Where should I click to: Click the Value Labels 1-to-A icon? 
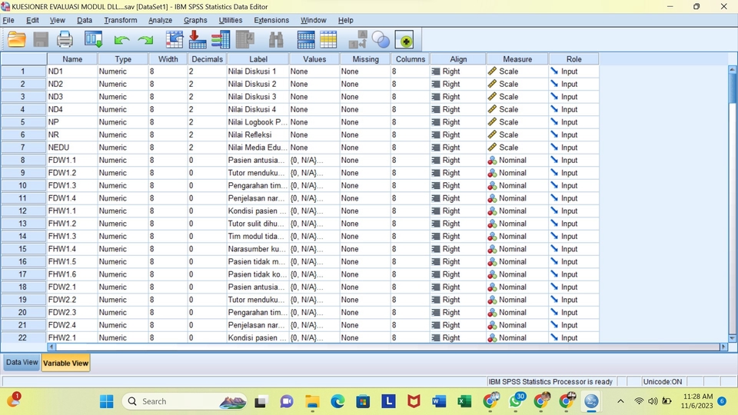point(357,39)
